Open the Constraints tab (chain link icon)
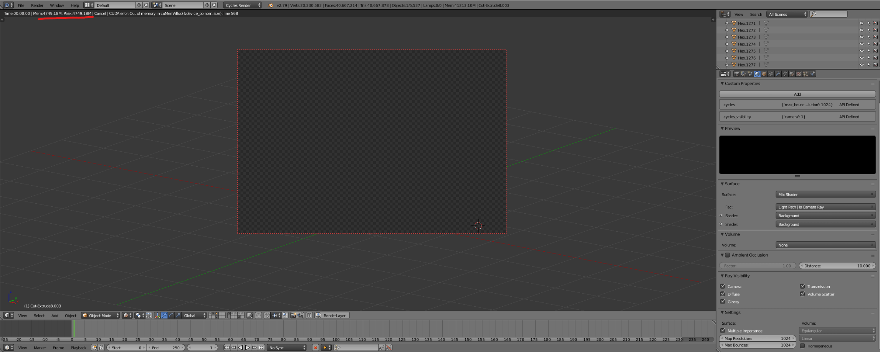The height and width of the screenshot is (352, 880). pyautogui.click(x=771, y=74)
